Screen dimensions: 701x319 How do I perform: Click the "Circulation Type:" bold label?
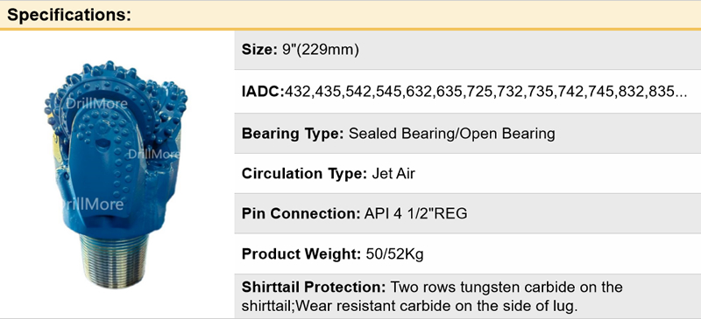coord(304,174)
